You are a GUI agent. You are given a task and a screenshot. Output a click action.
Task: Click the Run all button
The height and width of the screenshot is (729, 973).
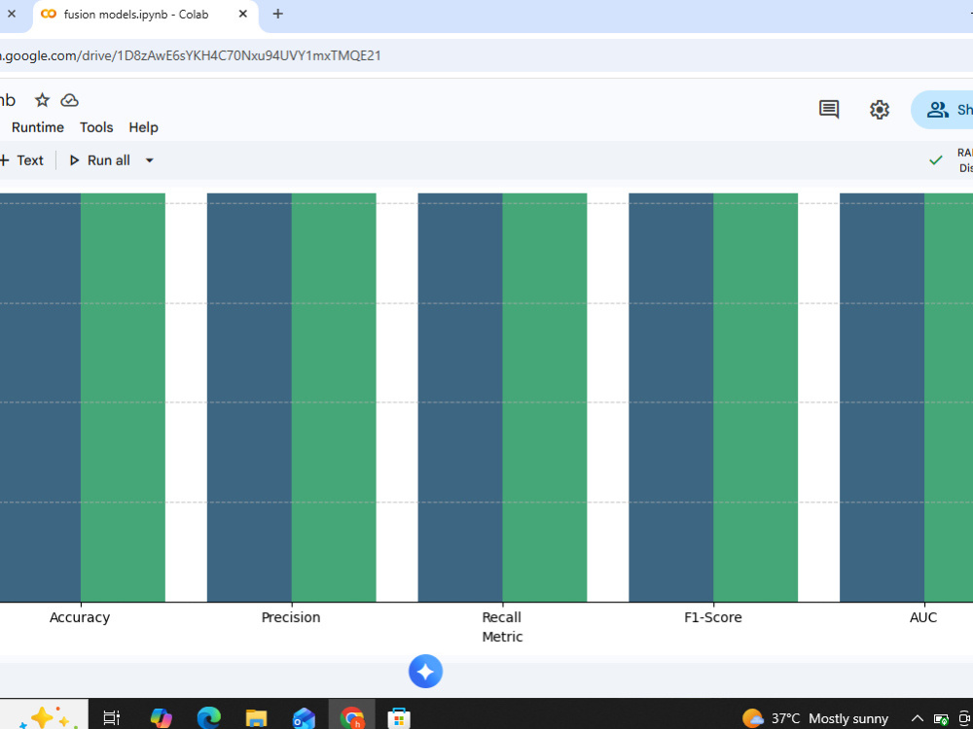pos(100,160)
